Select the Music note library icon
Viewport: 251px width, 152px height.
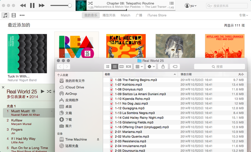[x=5, y=15]
